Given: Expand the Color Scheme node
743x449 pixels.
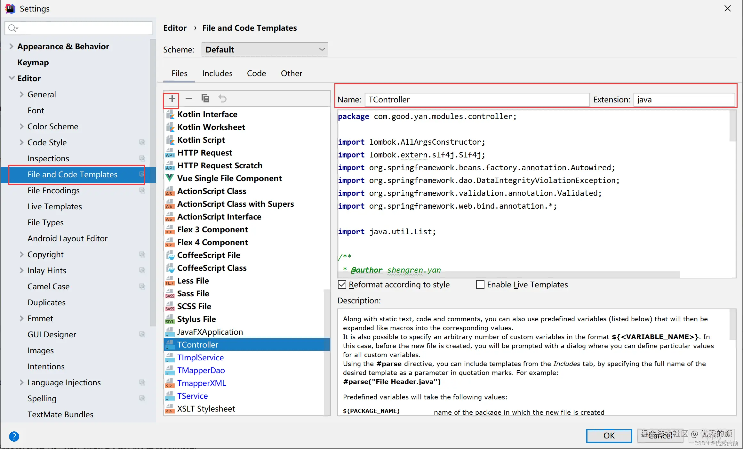Looking at the screenshot, I should tap(21, 126).
